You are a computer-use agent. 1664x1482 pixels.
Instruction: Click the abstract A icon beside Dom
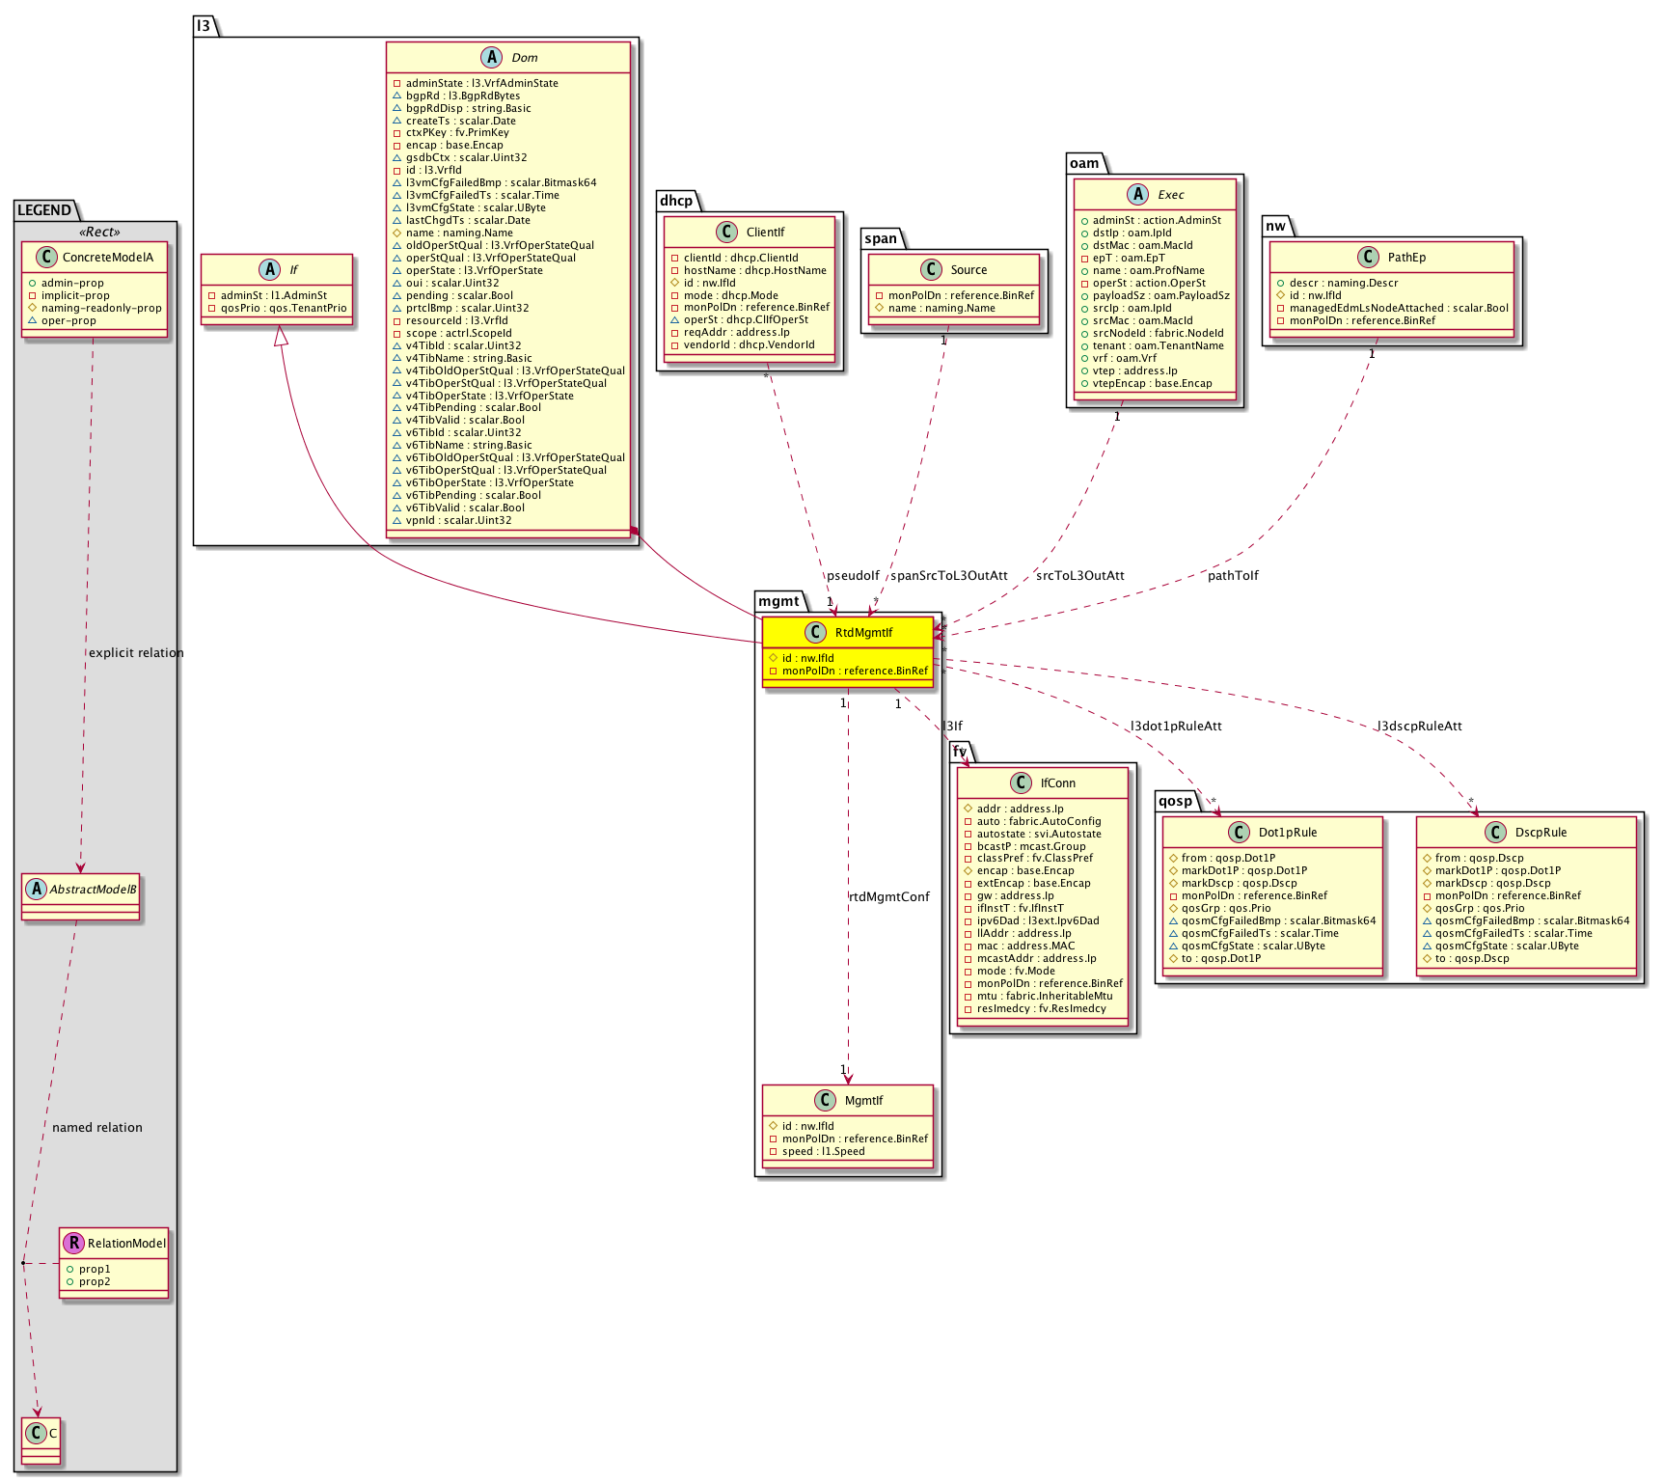coord(492,57)
